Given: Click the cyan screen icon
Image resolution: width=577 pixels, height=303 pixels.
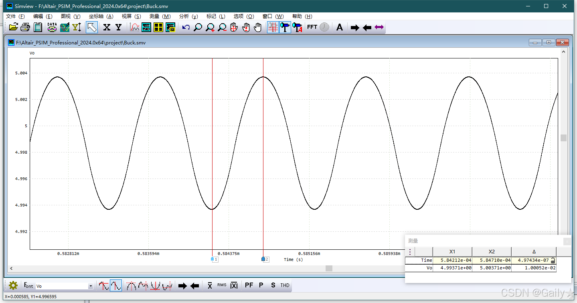Looking at the screenshot, I should click(146, 27).
